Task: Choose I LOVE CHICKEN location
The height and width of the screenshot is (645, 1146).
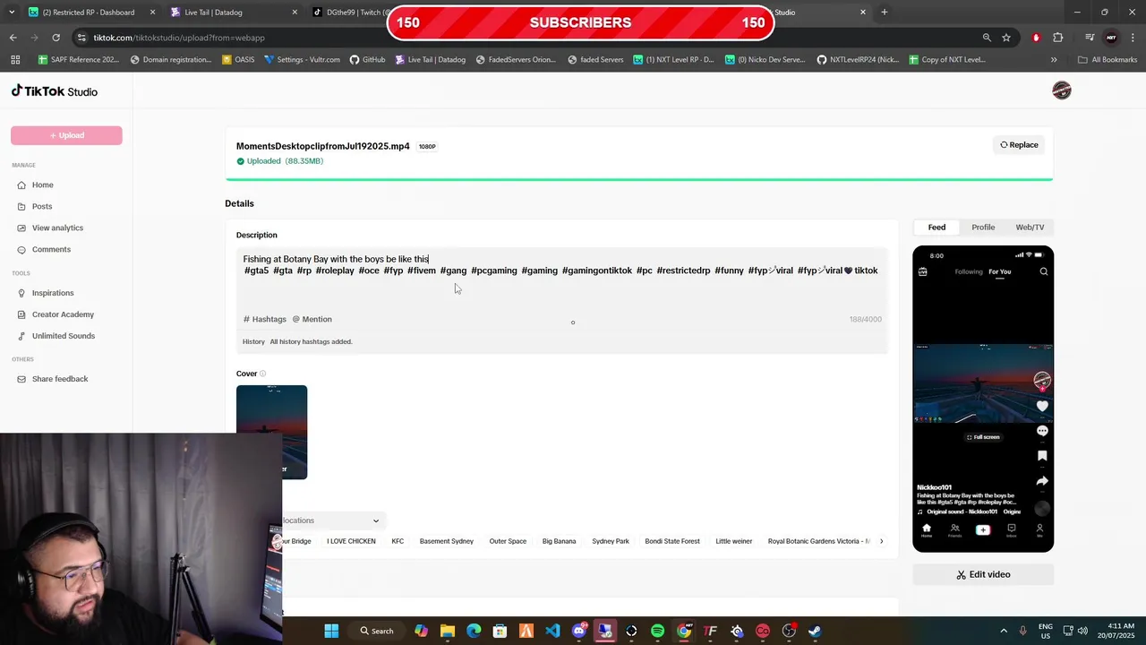Action: pos(351,541)
